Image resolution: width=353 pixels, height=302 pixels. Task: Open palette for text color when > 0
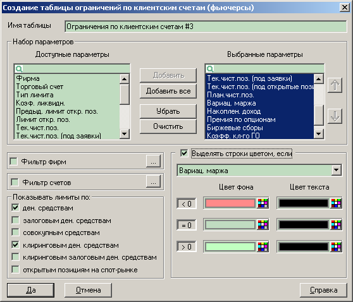coord(336,246)
